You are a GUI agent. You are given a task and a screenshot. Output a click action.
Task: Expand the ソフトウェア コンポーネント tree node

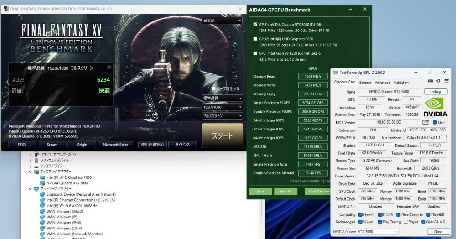click(x=30, y=155)
